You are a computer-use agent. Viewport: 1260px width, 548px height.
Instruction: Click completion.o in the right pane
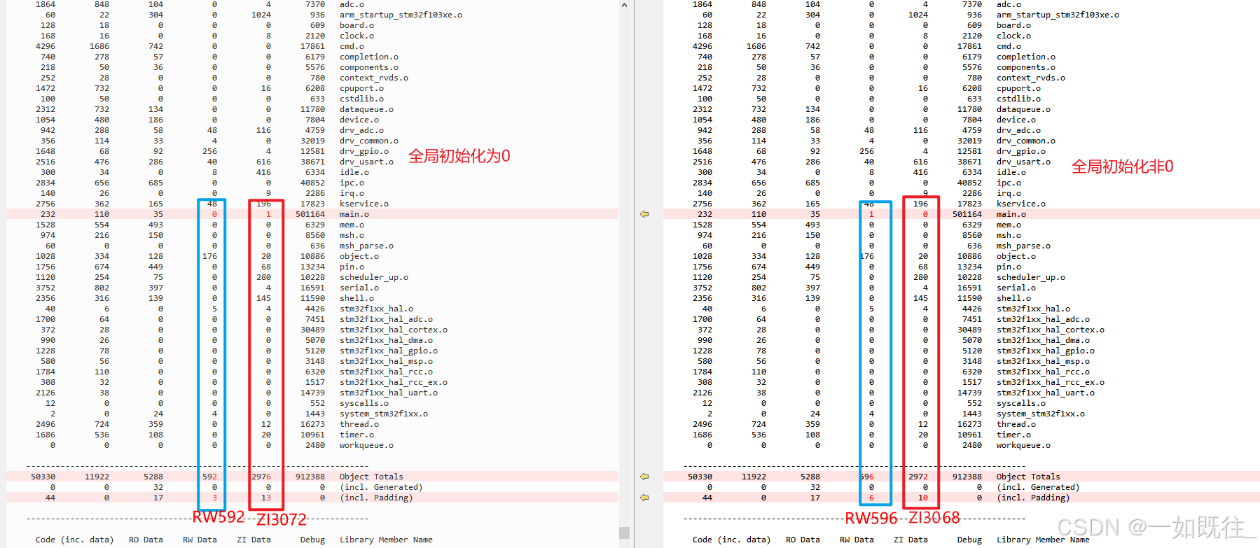point(1026,57)
